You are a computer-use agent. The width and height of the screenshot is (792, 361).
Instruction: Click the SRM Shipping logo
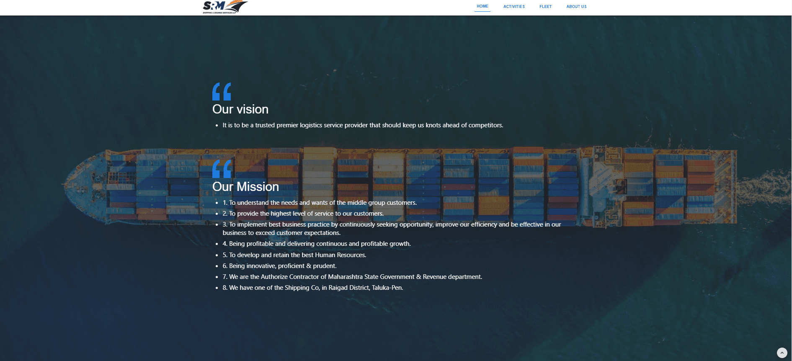(225, 7)
